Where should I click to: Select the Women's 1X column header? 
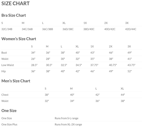[92, 46]
